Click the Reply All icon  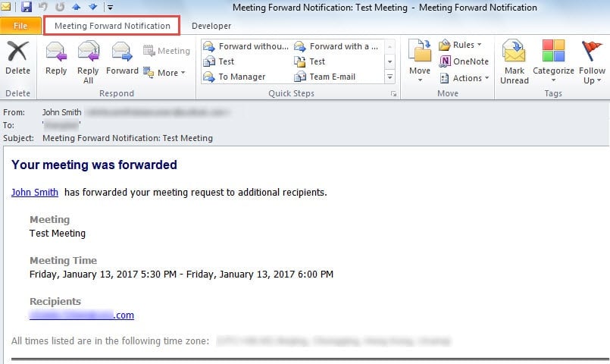point(89,52)
